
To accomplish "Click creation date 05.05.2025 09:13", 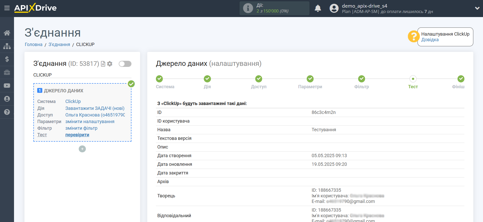I will (329, 156).
